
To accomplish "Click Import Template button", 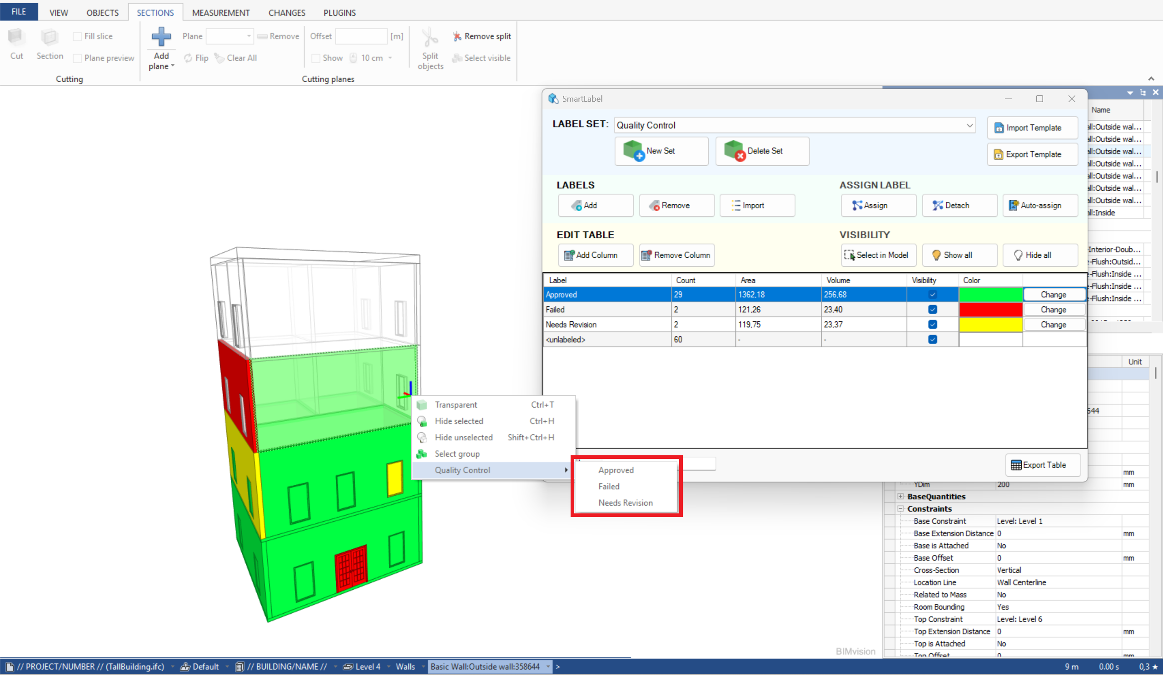I will (x=1033, y=128).
